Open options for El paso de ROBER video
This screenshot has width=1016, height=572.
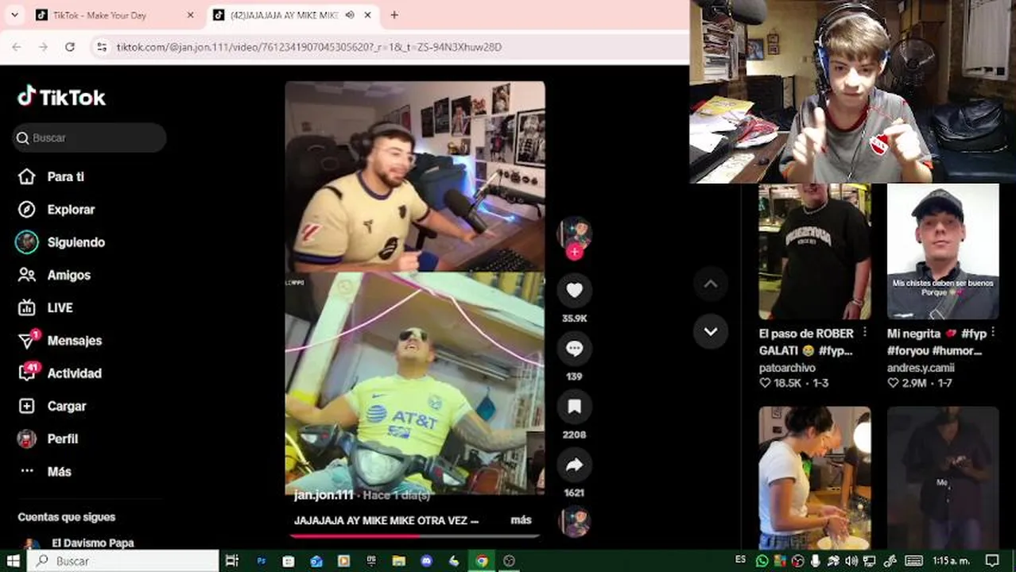pyautogui.click(x=865, y=333)
